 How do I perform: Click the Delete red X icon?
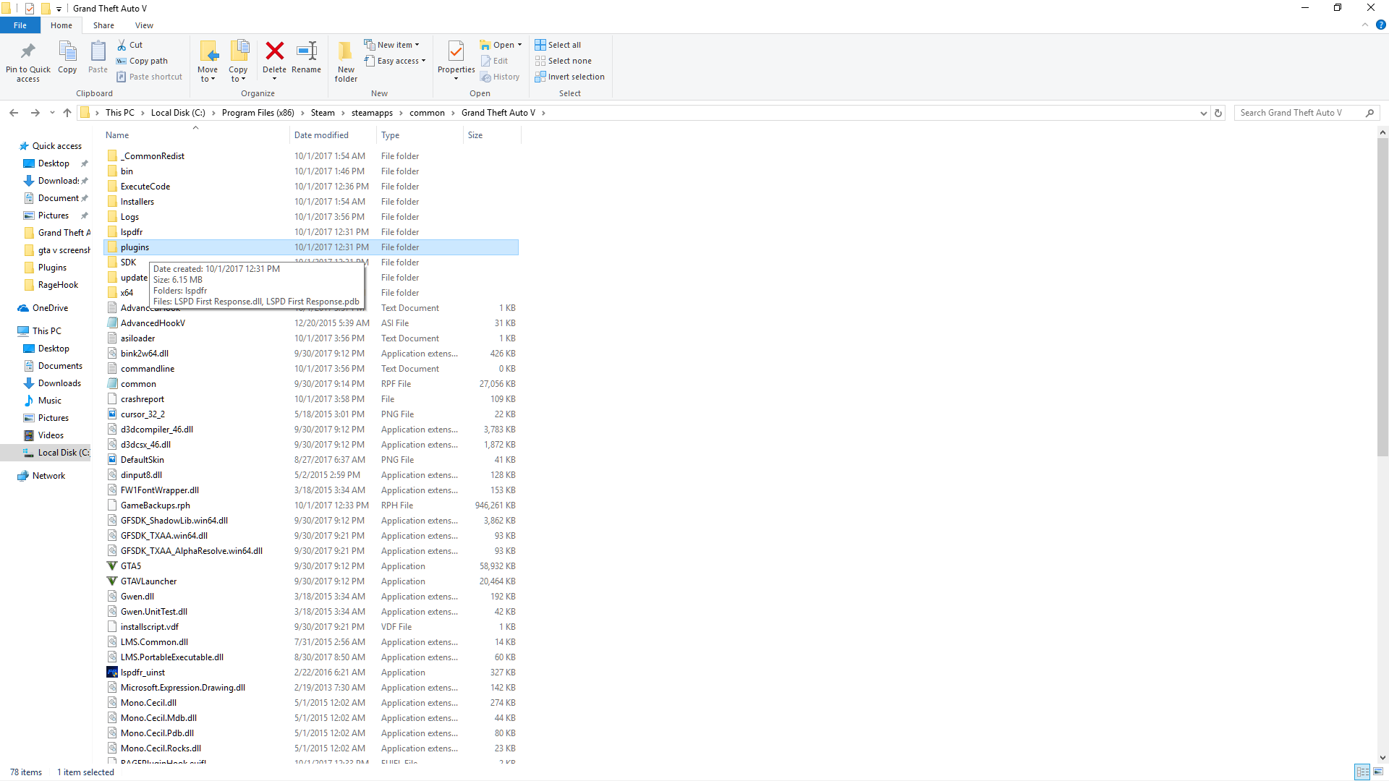pos(274,52)
